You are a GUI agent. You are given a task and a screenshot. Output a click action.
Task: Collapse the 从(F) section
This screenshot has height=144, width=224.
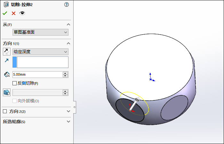(68, 24)
